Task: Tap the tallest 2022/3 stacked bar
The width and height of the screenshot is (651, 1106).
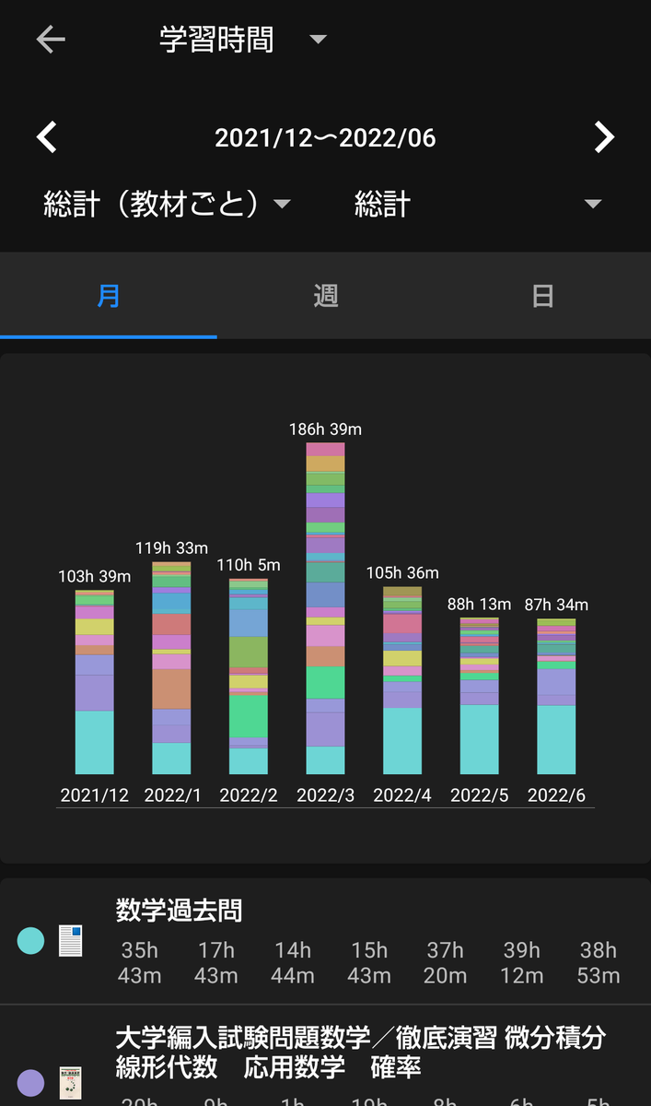Action: coord(325,608)
